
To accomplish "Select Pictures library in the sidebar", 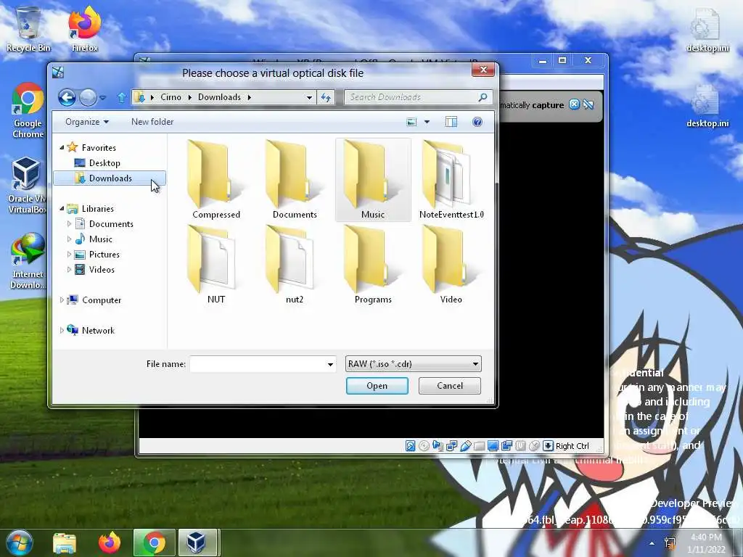I will coord(104,255).
